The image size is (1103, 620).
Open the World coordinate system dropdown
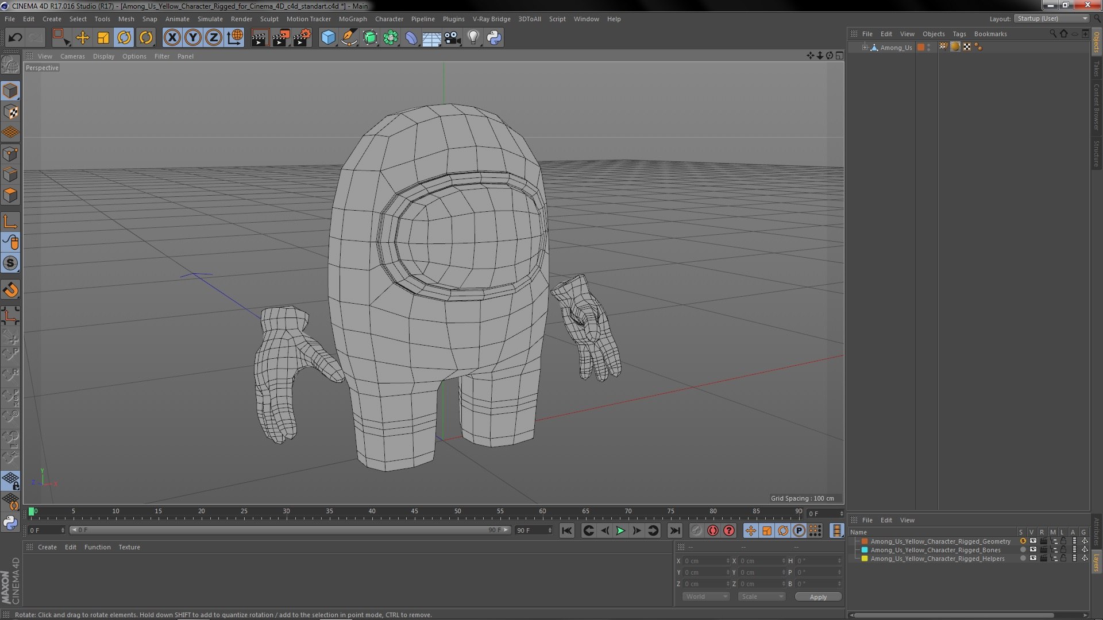pos(706,596)
